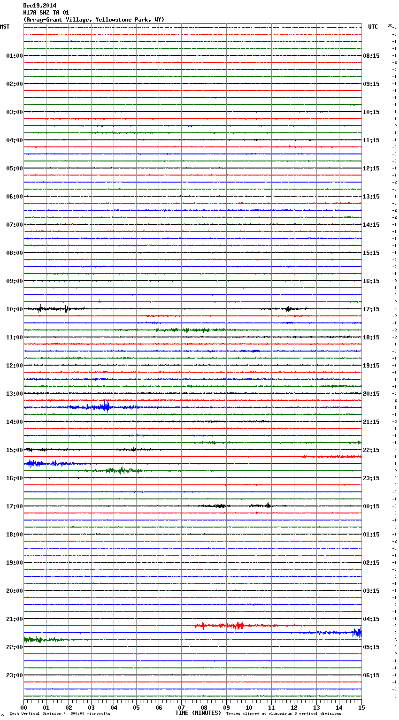The image size is (399, 720).
Task: Click the 13:15 UTC time label
Action: click(371, 197)
